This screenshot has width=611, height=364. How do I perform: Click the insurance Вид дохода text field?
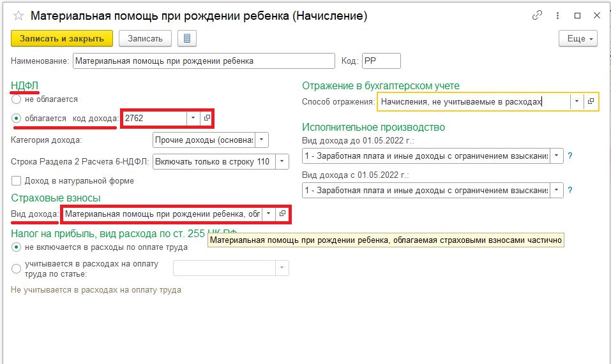tap(163, 214)
